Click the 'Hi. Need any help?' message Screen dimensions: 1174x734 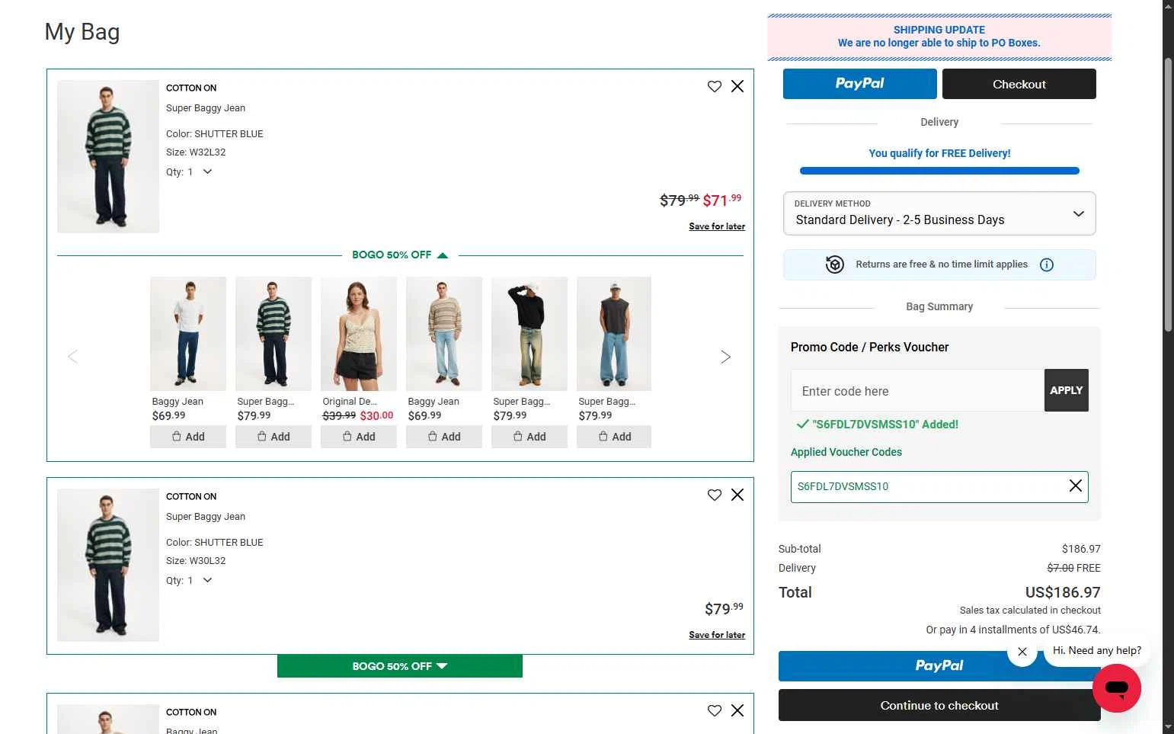click(x=1097, y=651)
